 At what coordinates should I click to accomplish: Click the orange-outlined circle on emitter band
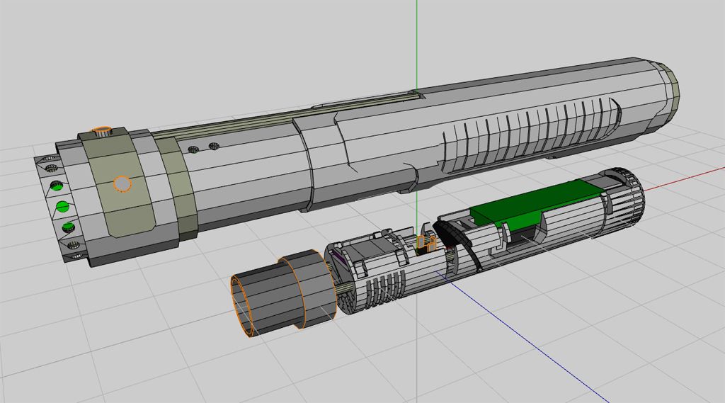(x=122, y=184)
